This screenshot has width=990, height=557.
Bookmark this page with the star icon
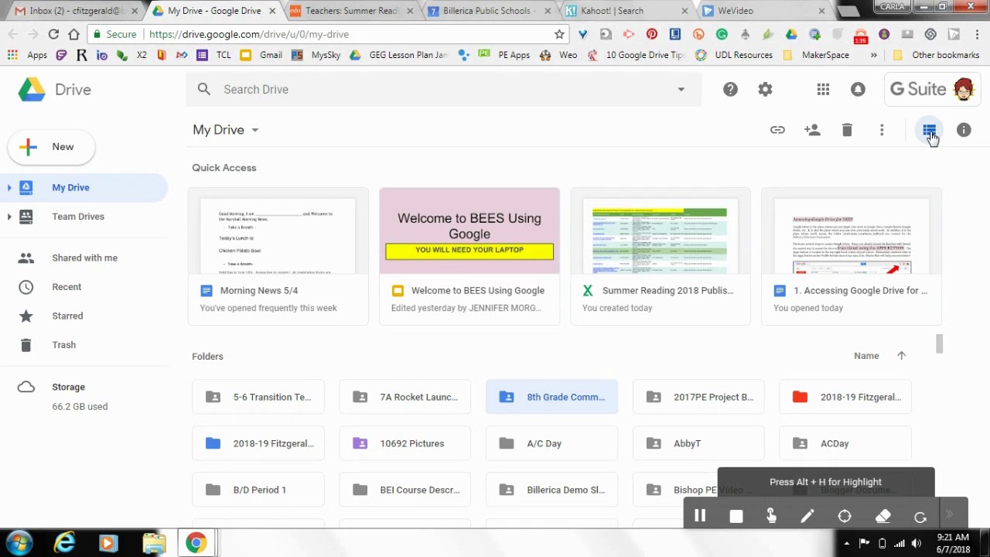click(x=559, y=34)
